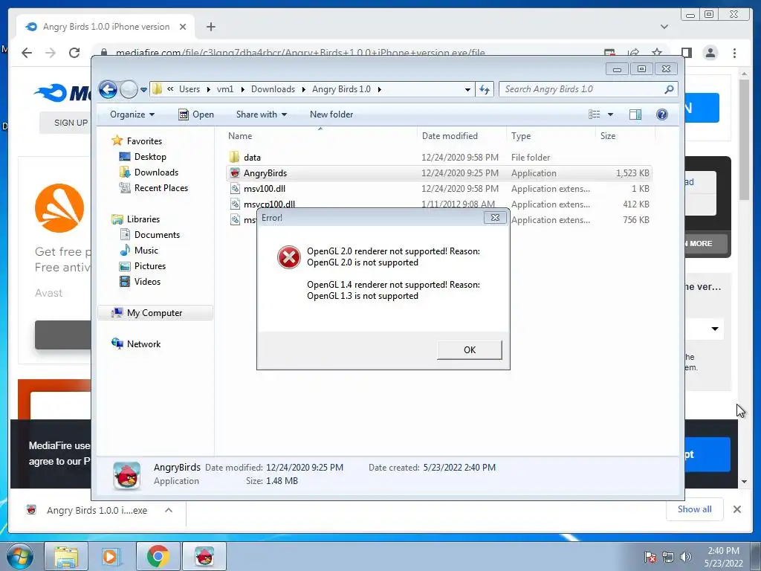Open the Documents library
Screen dimensions: 761x571
[x=157, y=234]
